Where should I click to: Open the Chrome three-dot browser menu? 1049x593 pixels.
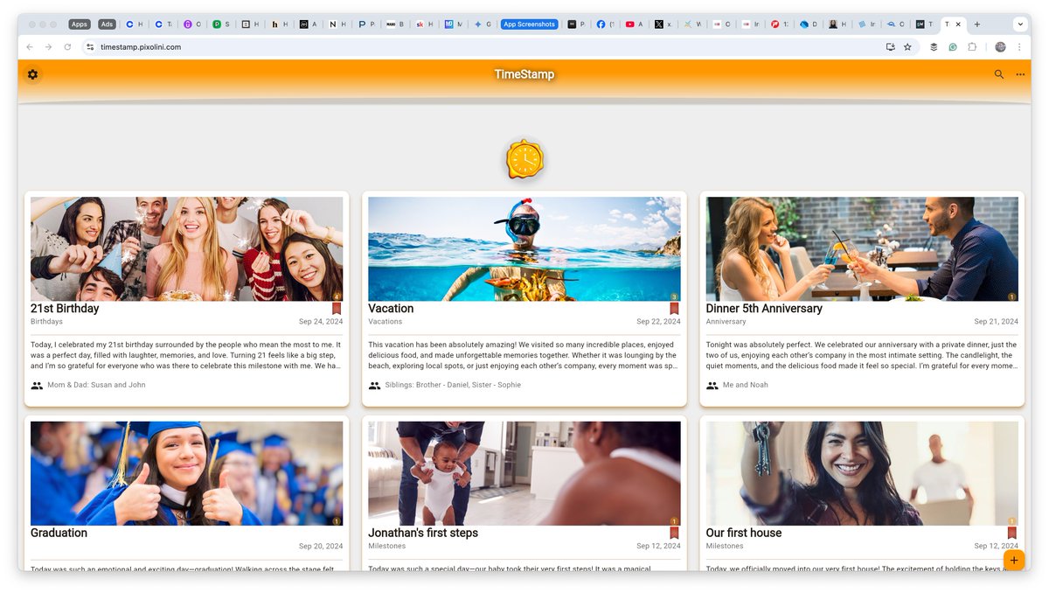click(1019, 46)
